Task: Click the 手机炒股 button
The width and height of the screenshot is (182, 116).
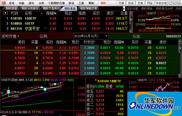Action: pos(161,3)
